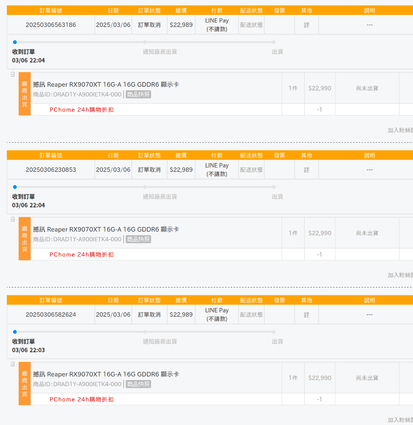Click the $22,990 item price under order 20250306230853
Screen dimensions: 413x425
[x=320, y=233]
